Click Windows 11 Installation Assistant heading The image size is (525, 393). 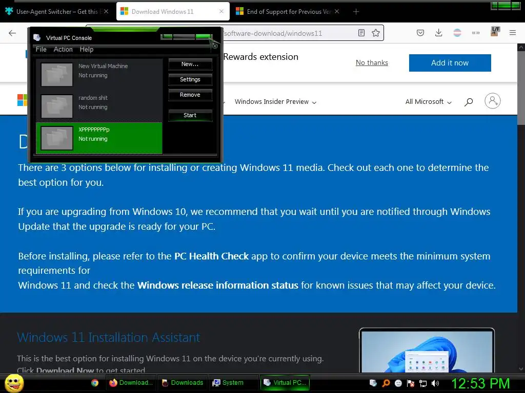(109, 338)
